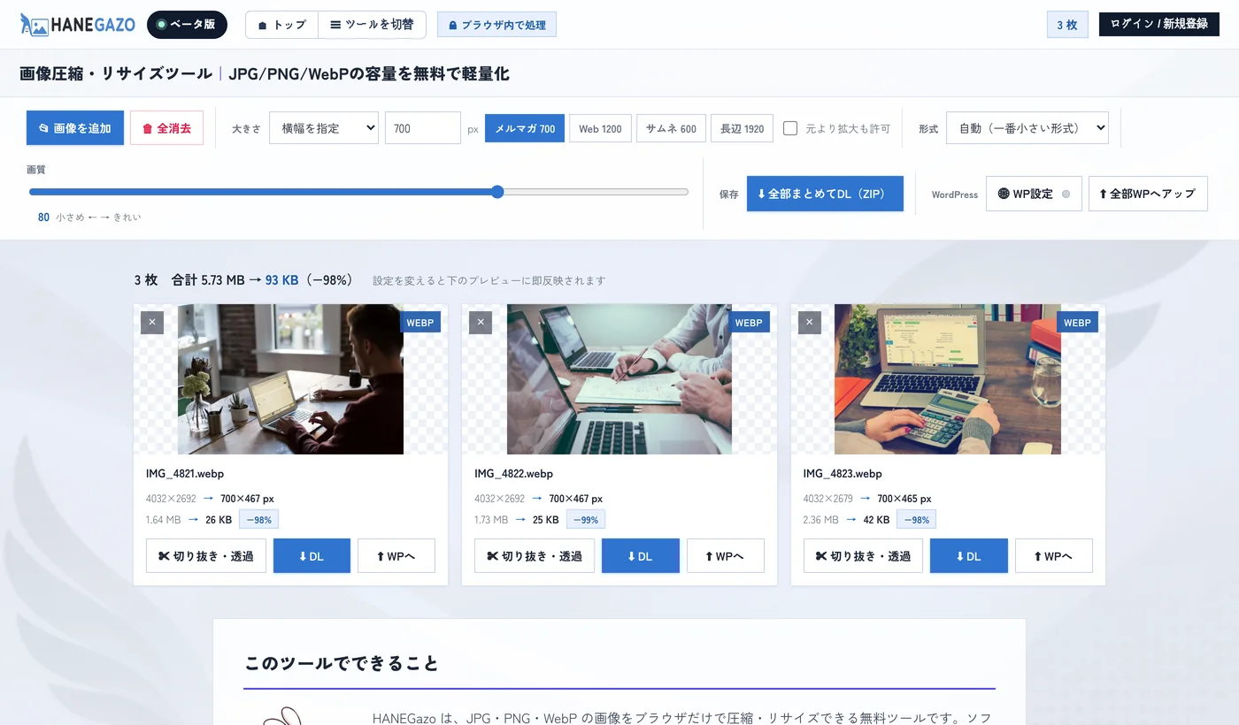Click ログイン / 新規登録 button
This screenshot has width=1239, height=725.
click(1158, 24)
